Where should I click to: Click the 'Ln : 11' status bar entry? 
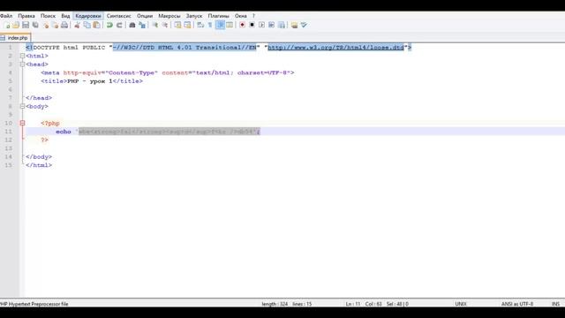[353, 304]
